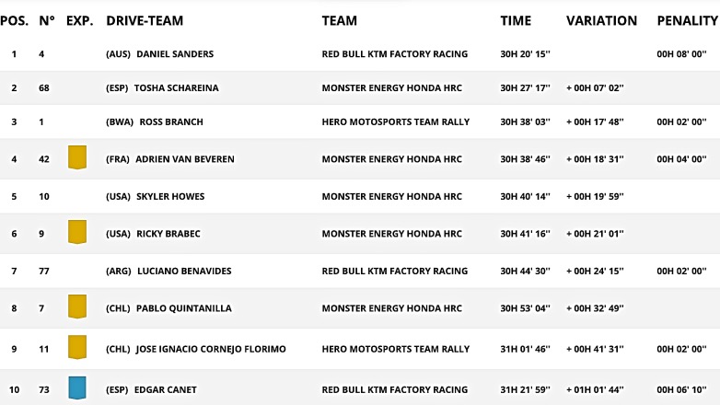Screen dimensions: 720x405
Task: Click Hero Motosports Team Rally in row 3
Action: point(395,121)
